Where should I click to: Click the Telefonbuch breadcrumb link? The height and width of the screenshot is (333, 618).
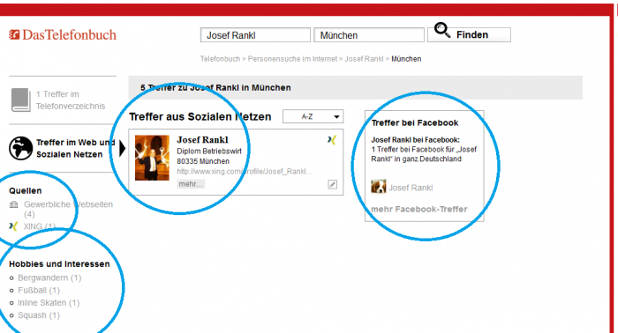click(x=220, y=59)
